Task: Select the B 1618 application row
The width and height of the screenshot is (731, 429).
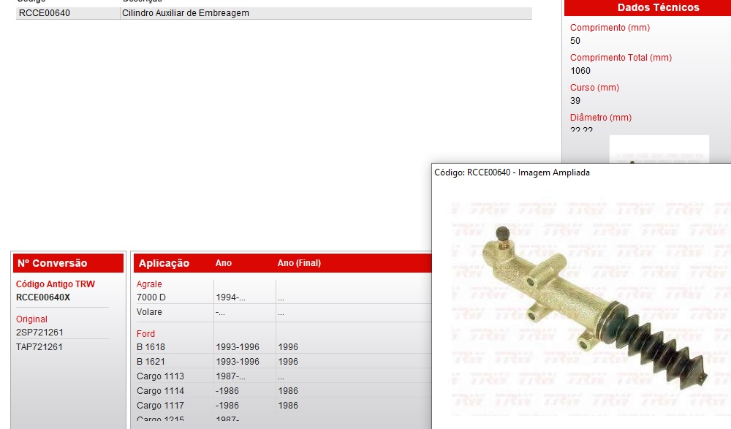Action: [x=151, y=347]
